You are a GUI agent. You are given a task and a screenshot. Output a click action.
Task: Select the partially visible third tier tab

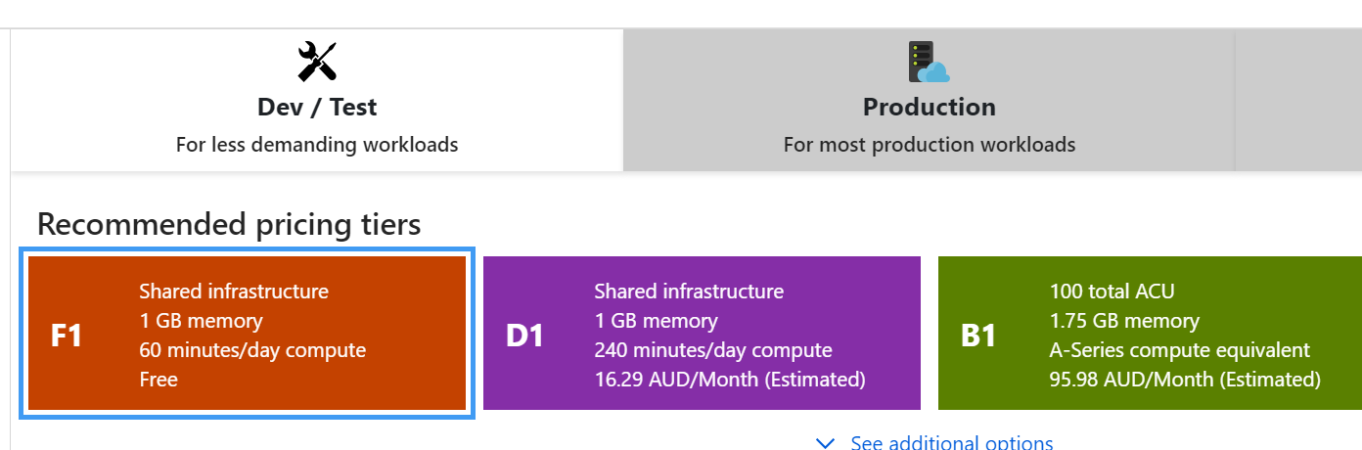[x=1298, y=101]
